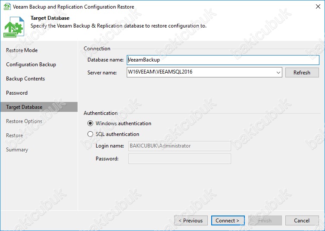This screenshot has height=231, width=325.
Task: Open the Restore Mode step
Action: (22, 50)
